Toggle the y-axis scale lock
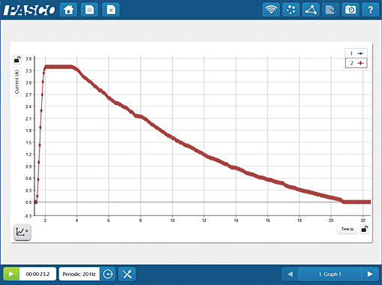The width and height of the screenshot is (382, 285). click(x=17, y=59)
